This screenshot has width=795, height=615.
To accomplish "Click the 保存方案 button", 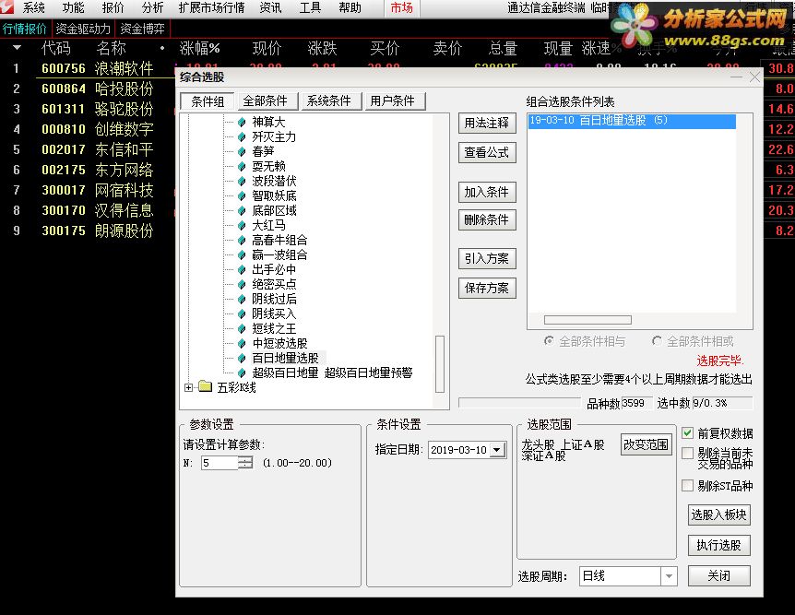I will point(487,288).
